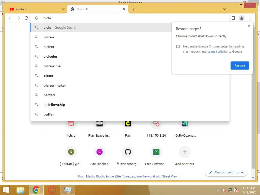Click the Customize Chrome button
The width and height of the screenshot is (260, 195).
coord(226,172)
